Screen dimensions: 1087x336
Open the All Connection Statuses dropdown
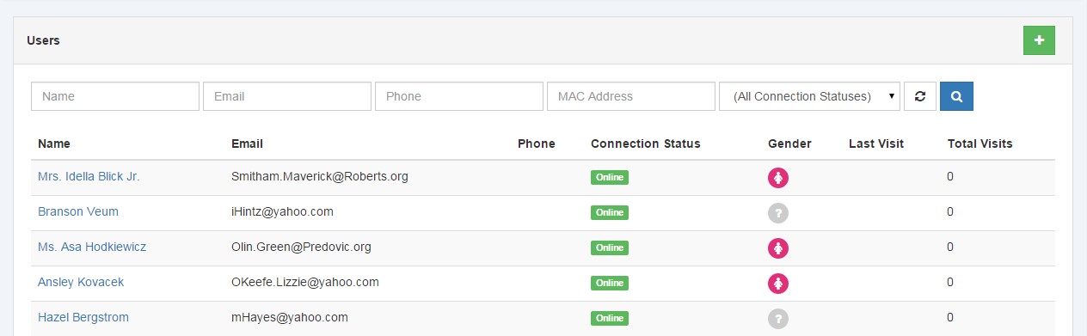(809, 96)
